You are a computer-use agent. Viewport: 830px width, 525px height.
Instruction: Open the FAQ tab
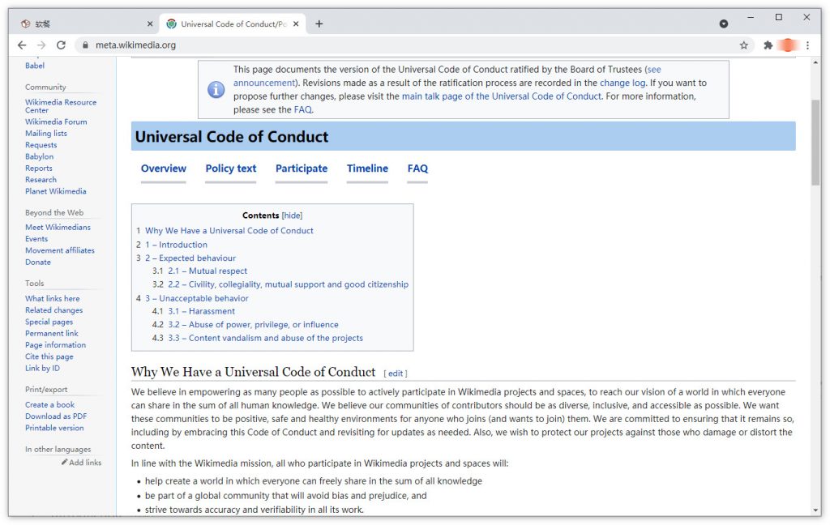tap(417, 169)
